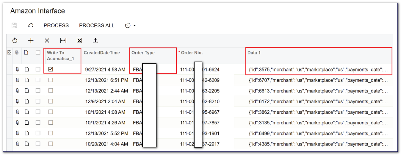Open attachments for the 12/13/2021 5:52 PM row
The height and width of the screenshot is (155, 401).
pyautogui.click(x=17, y=133)
